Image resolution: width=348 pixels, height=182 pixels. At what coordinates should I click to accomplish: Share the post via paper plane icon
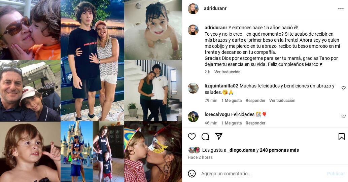tap(219, 137)
